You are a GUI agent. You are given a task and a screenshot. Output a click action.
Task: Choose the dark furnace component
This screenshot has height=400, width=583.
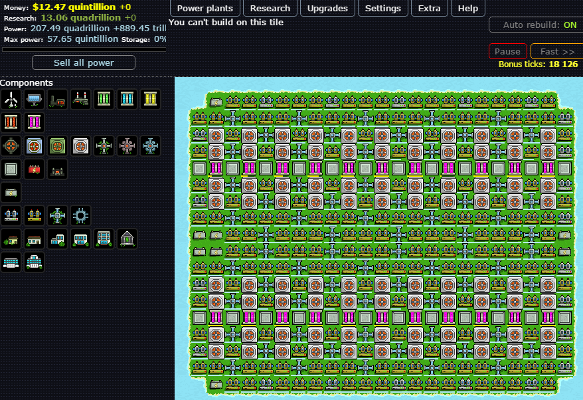[x=57, y=169]
